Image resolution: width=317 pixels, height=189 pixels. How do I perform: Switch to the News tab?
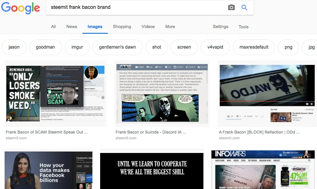pos(72,27)
